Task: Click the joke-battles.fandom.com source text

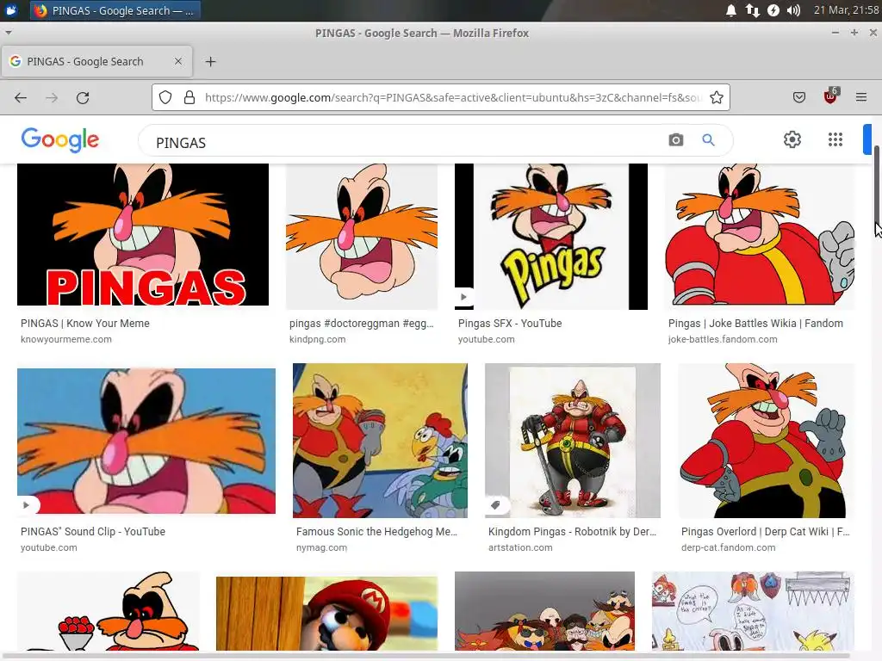Action: point(723,339)
